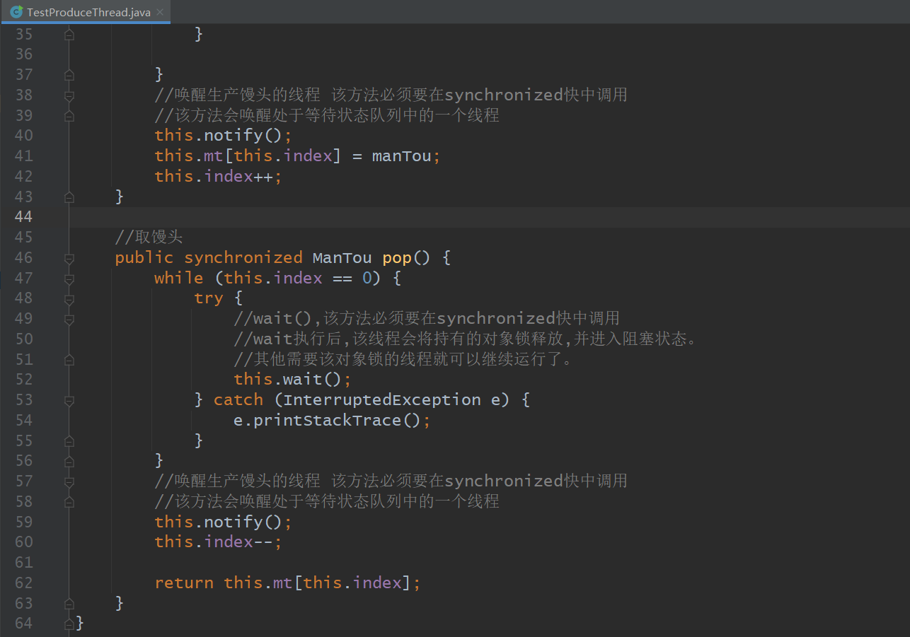Click 'e.printStackTrace();' on line 54

333,421
